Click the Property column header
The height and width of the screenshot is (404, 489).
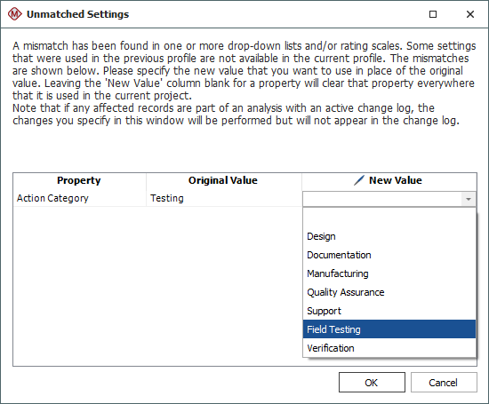point(79,180)
